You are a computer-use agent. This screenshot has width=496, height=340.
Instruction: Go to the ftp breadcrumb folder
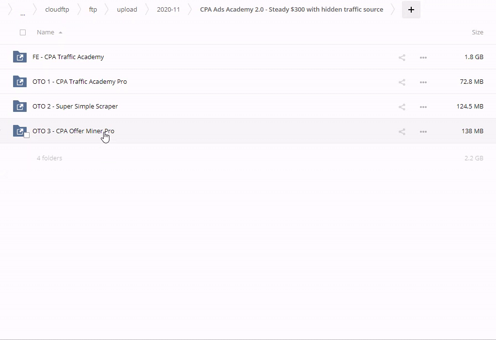pyautogui.click(x=93, y=10)
